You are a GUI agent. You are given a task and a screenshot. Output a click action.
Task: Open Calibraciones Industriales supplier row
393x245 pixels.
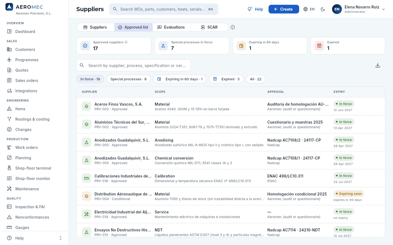(x=231, y=178)
